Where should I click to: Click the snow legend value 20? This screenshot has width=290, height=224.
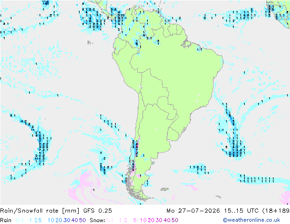pyautogui.click(x=151, y=220)
